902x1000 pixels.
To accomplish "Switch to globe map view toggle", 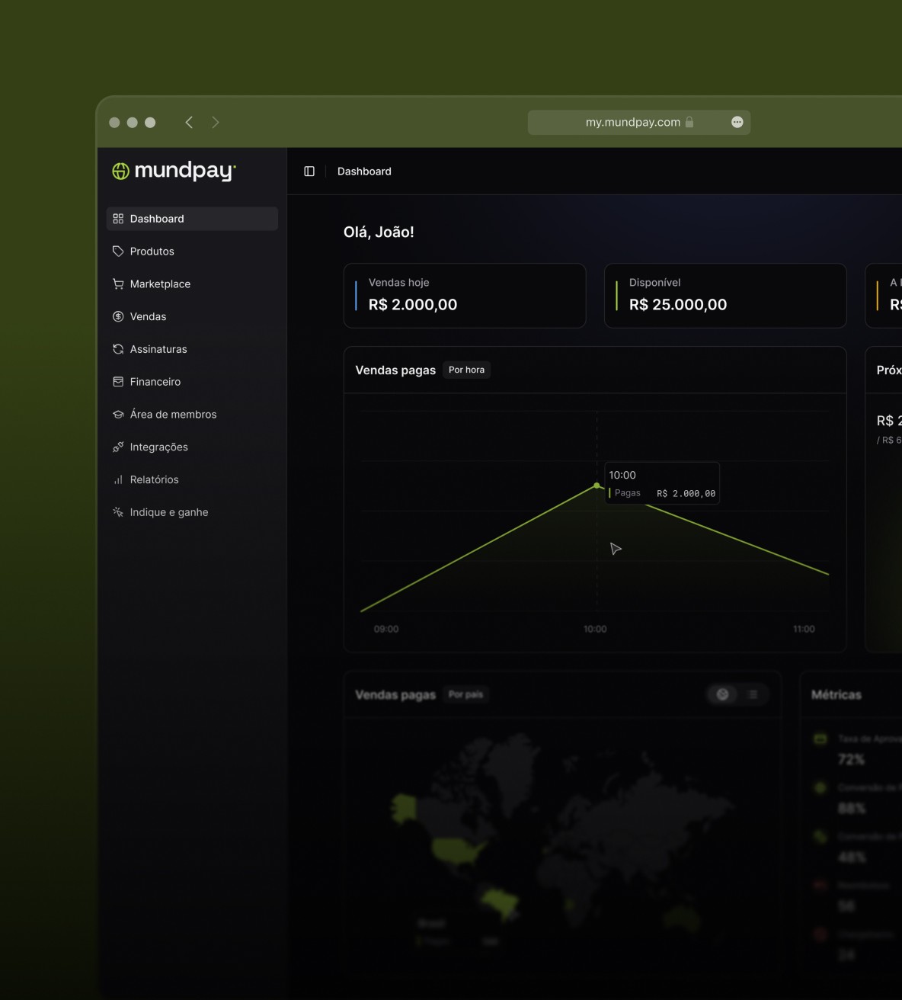I will click(x=723, y=694).
